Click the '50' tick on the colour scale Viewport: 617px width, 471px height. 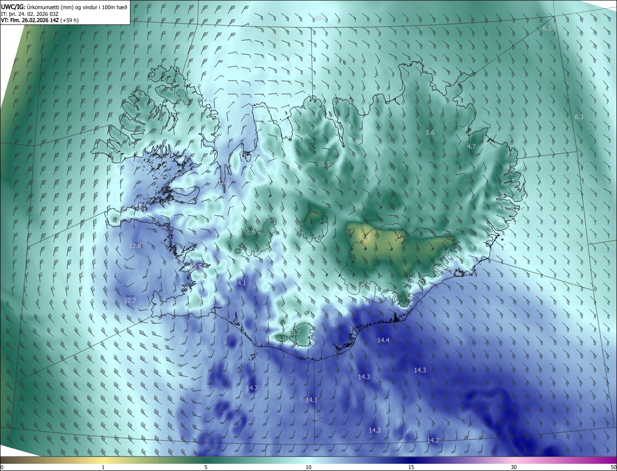click(613, 468)
